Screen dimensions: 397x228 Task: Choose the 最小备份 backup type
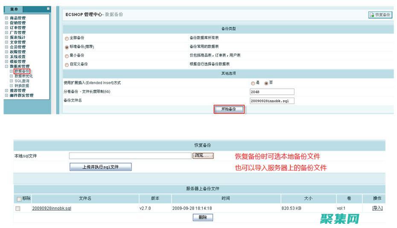pyautogui.click(x=67, y=56)
